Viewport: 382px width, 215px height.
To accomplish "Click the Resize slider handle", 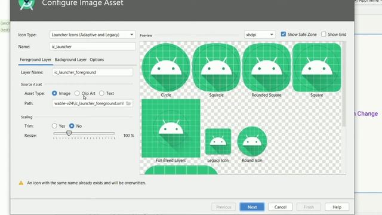I will [69, 133].
